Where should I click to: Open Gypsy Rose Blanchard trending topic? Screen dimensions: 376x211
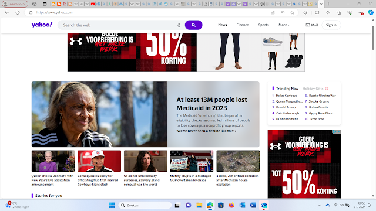(x=322, y=113)
